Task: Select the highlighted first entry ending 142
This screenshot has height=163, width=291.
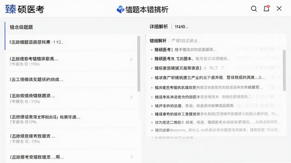Action: [71, 42]
